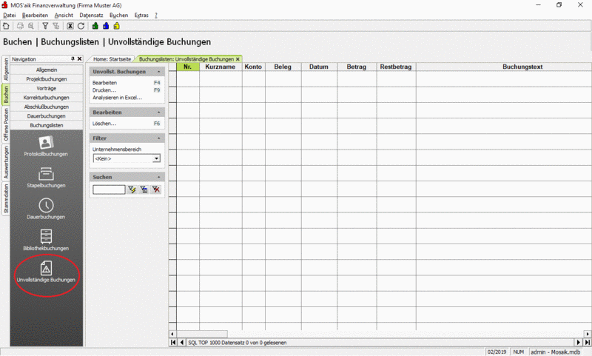The height and width of the screenshot is (356, 592).
Task: Click the green figure toolbar icon
Action: click(95, 26)
